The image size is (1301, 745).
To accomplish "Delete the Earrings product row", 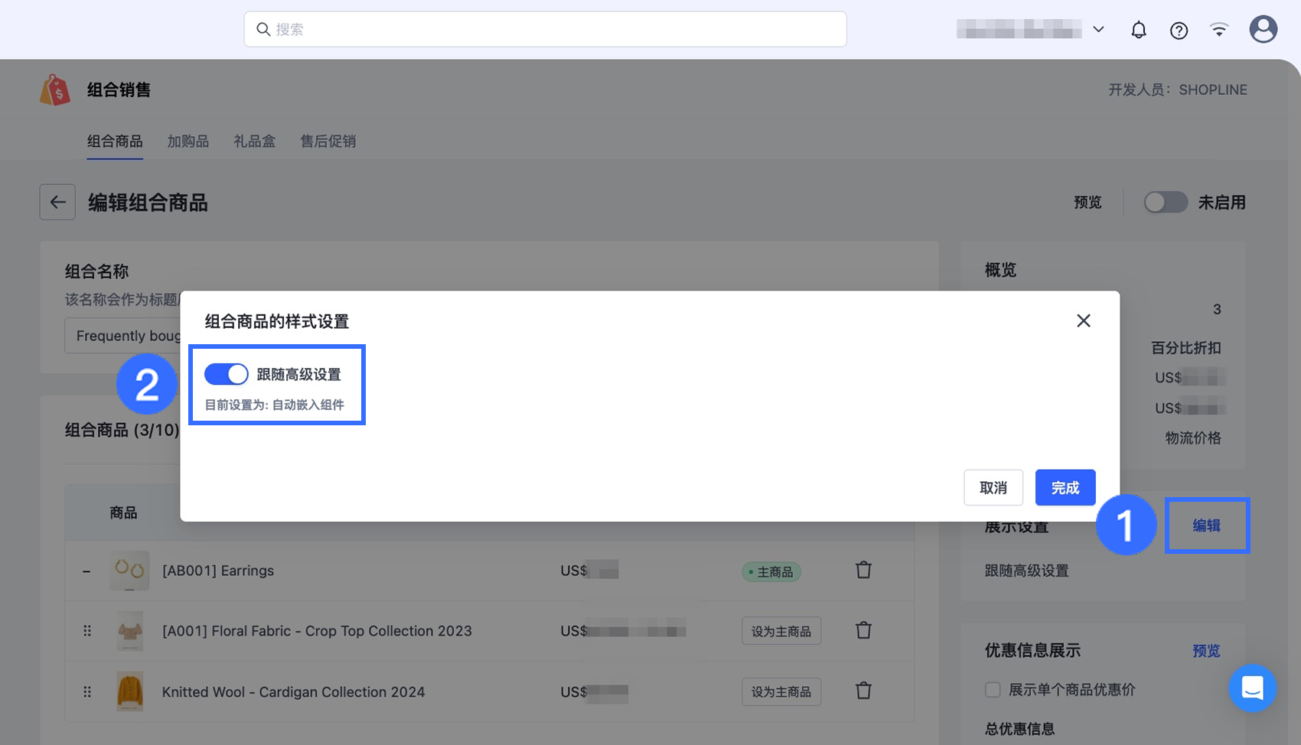I will click(863, 570).
